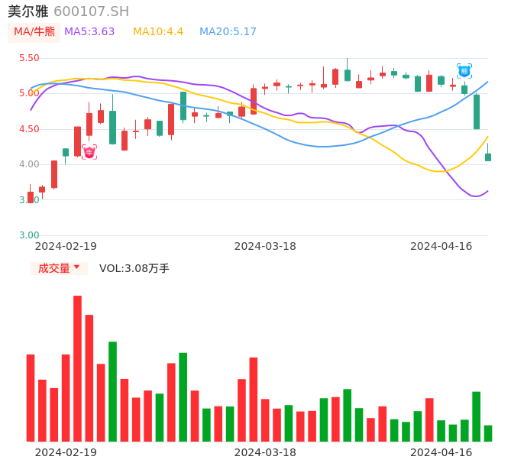This screenshot has width=524, height=463.
Task: Click the 3.00 price axis label
Action: point(28,235)
